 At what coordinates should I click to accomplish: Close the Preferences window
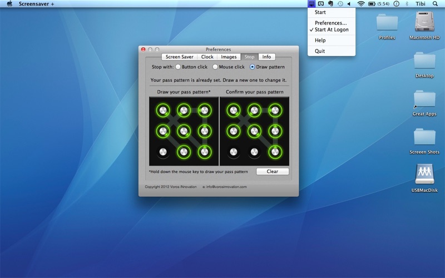pos(144,49)
